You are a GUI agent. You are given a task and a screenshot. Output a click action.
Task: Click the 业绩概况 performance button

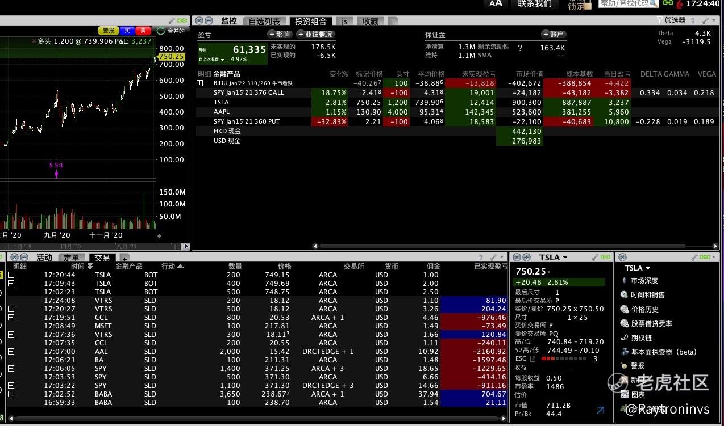315,35
